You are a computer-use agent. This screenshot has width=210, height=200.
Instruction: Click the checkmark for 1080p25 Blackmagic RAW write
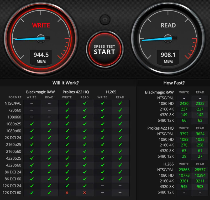coord(32,124)
